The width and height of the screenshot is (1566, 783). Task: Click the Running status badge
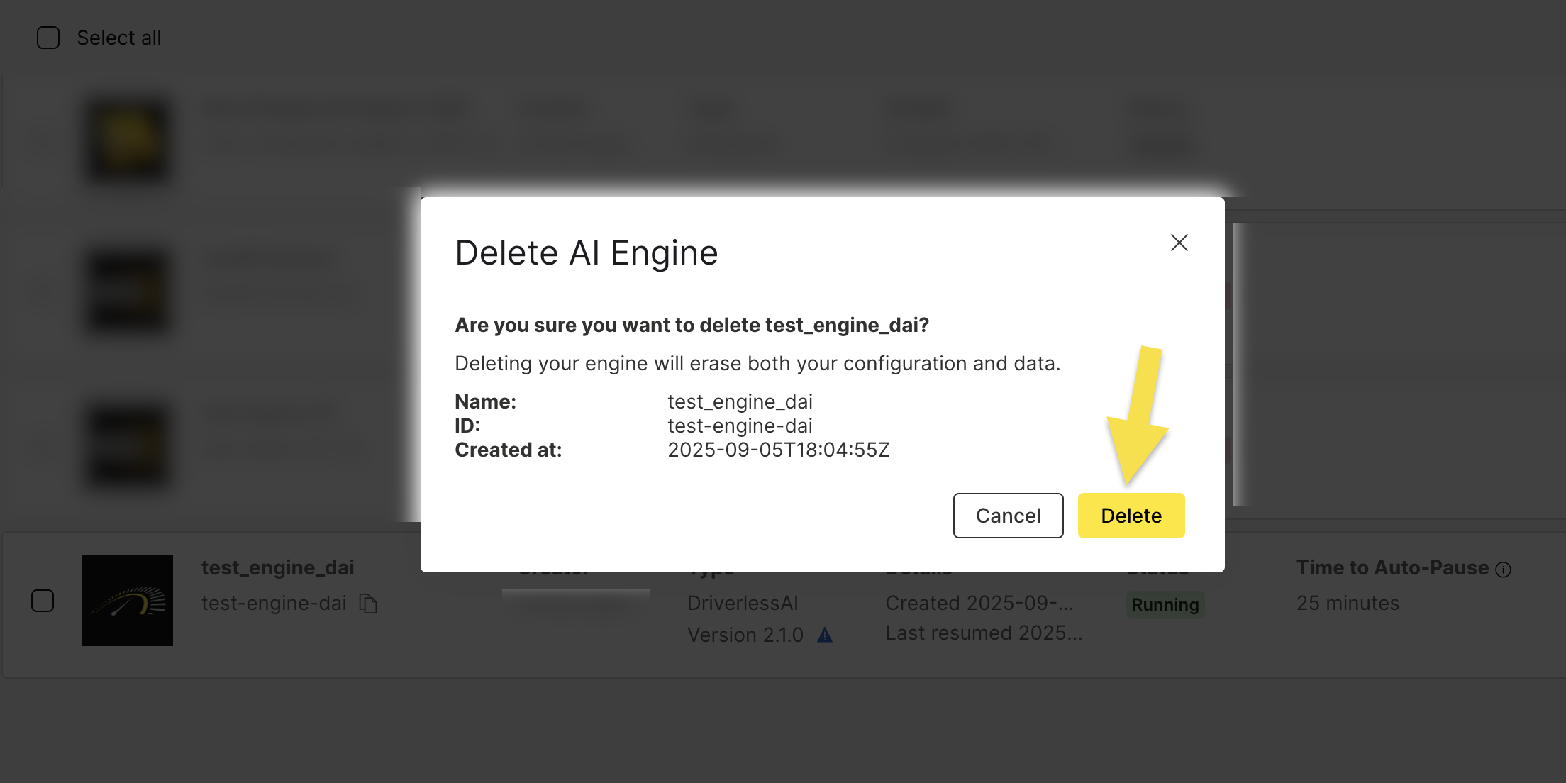1165,605
